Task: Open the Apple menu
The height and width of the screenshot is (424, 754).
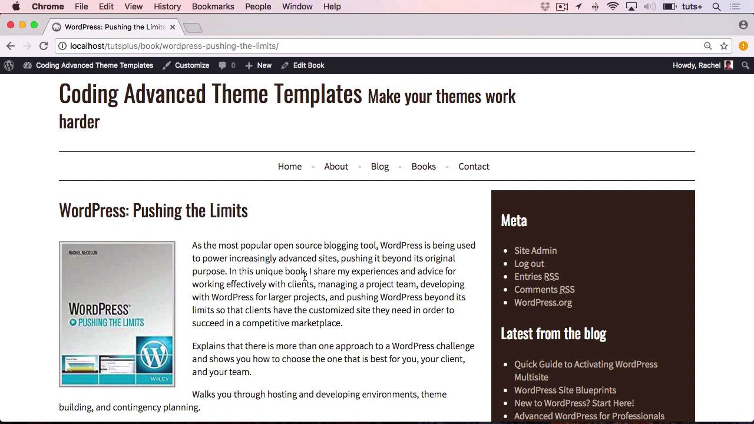Action: pos(16,6)
